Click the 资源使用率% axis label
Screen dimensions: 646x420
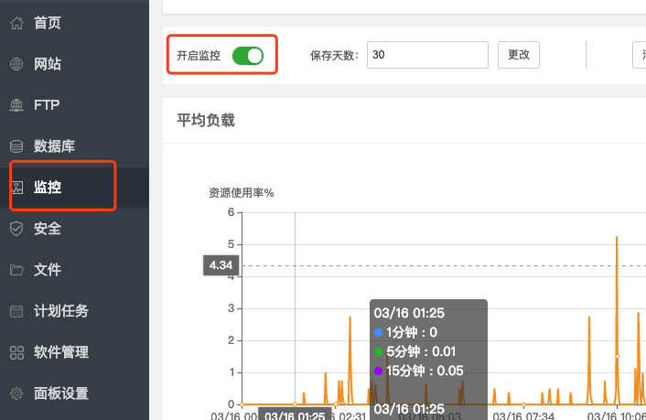pos(241,192)
